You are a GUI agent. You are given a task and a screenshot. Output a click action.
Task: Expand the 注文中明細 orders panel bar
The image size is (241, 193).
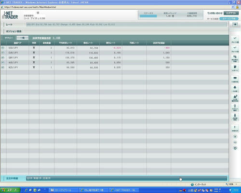point(127,178)
